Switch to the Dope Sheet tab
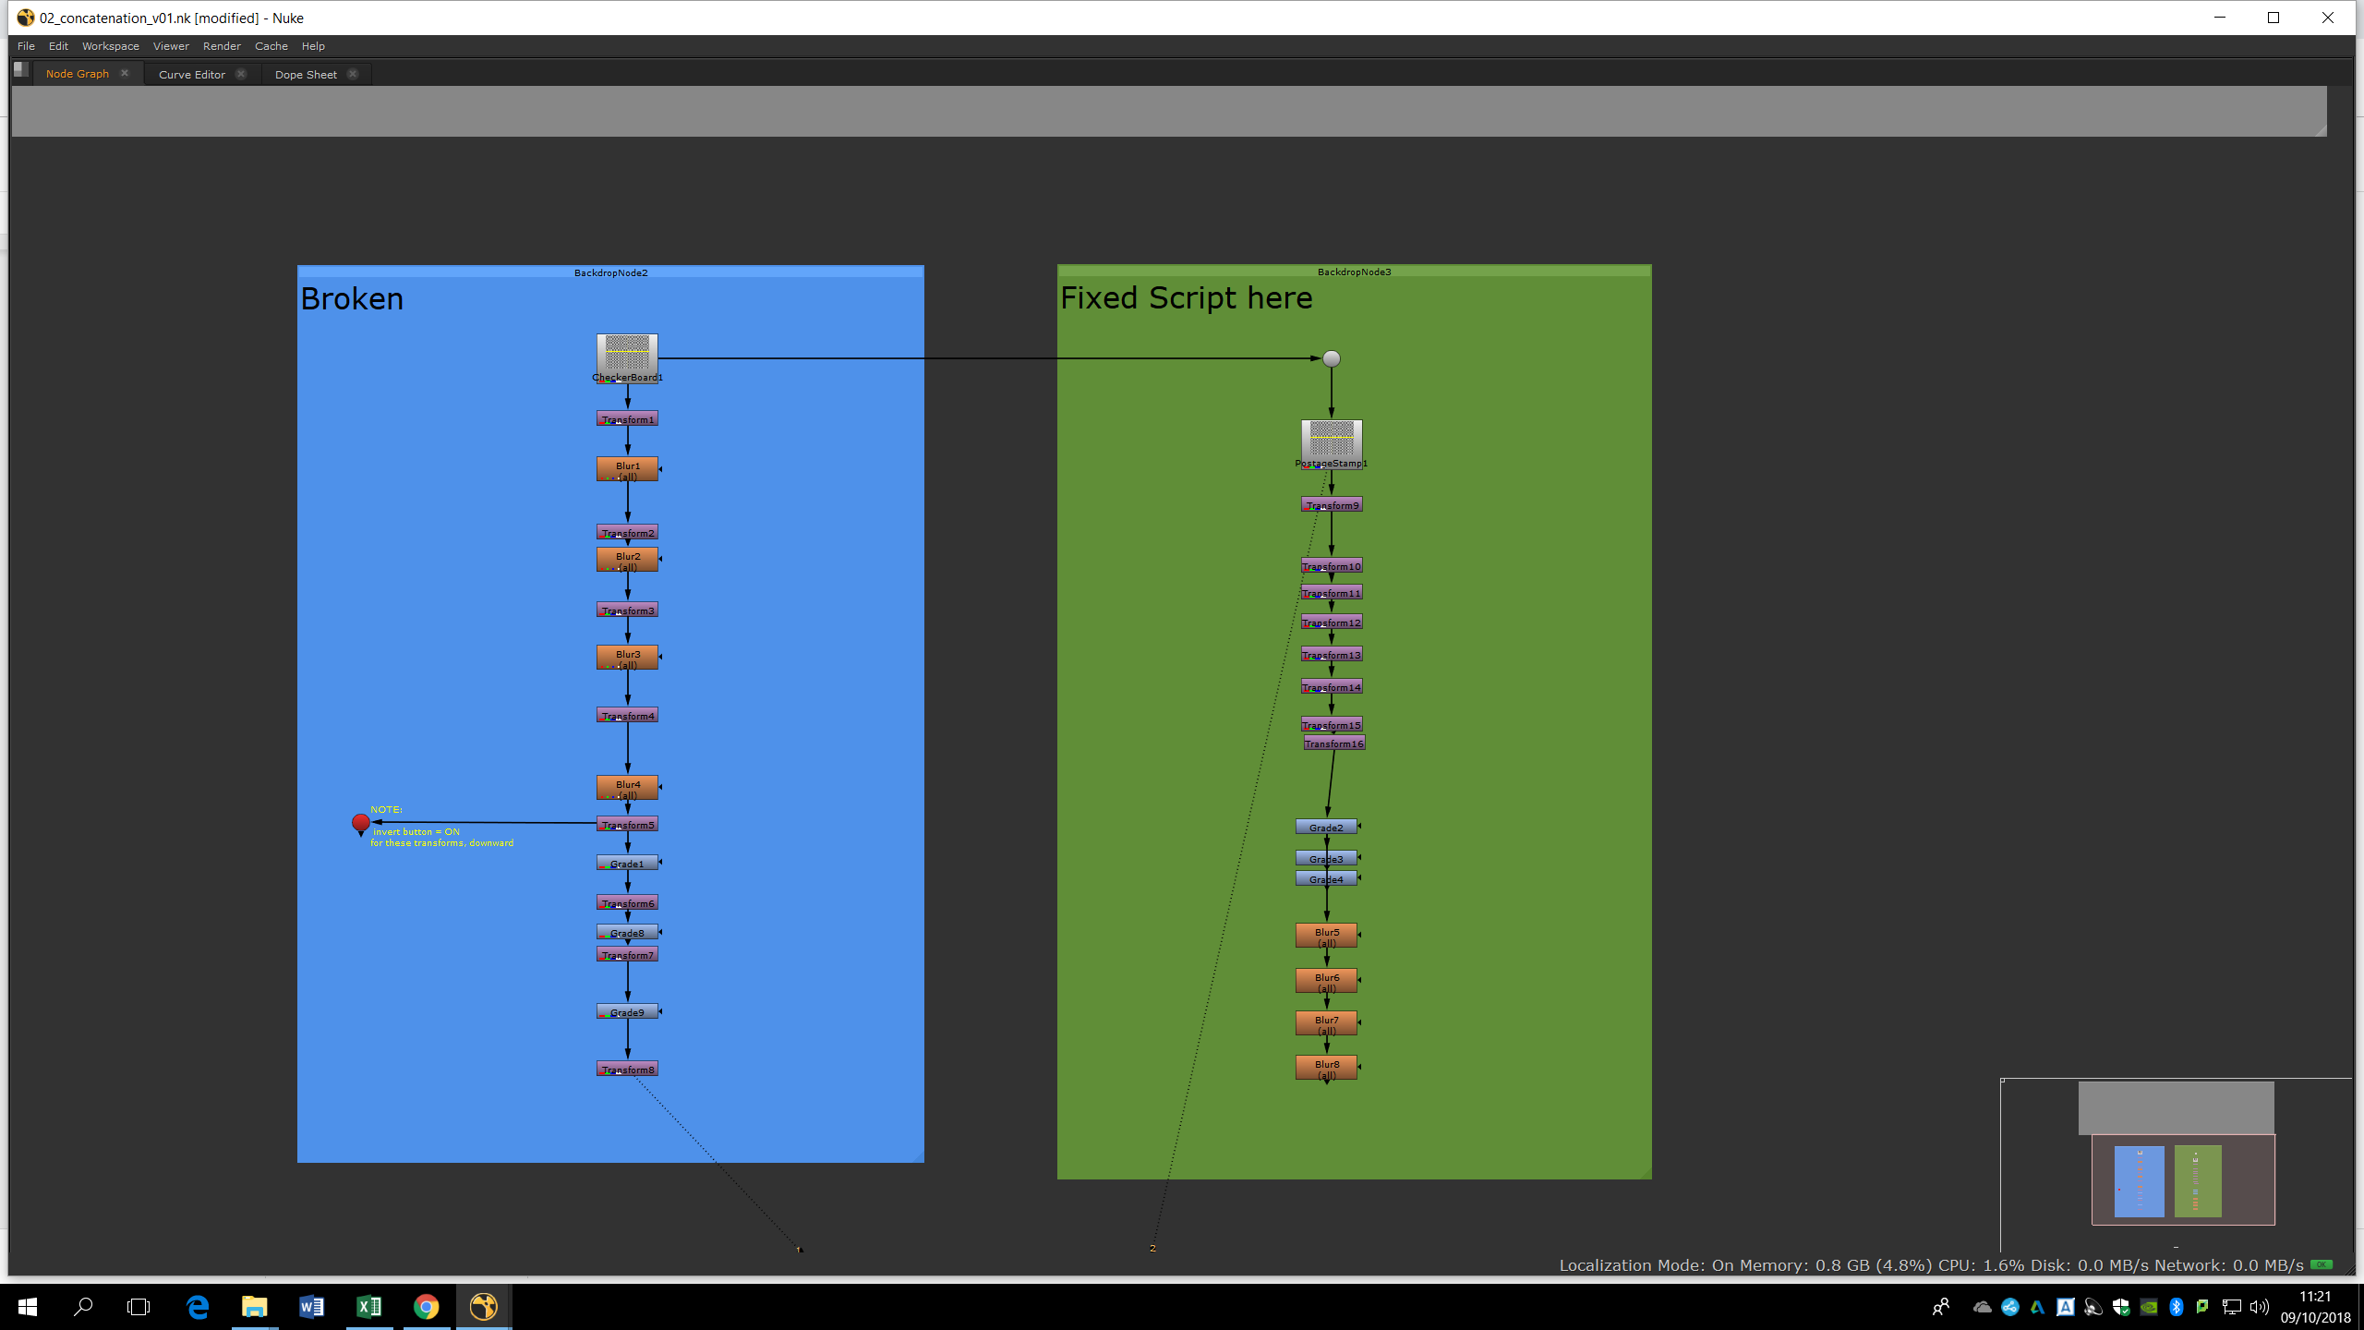This screenshot has width=2364, height=1330. [x=306, y=75]
